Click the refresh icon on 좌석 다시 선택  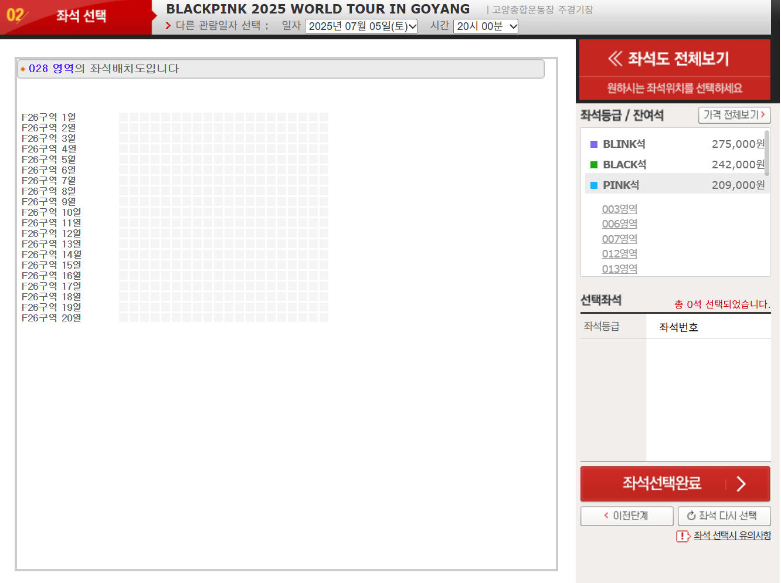[x=691, y=516]
